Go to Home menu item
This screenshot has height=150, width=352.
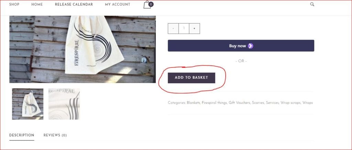37,4
